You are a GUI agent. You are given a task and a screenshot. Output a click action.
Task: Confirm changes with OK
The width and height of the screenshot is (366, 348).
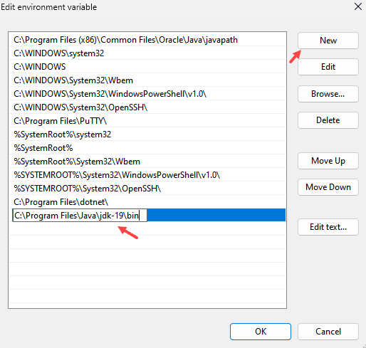coord(261,332)
